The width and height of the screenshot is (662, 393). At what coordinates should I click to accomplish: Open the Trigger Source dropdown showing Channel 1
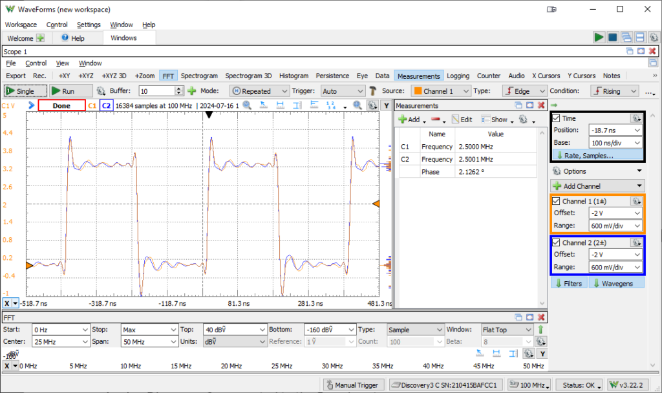[440, 90]
